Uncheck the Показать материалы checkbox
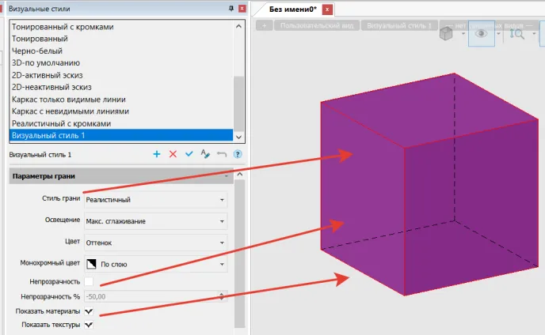545x335 pixels. tap(90, 311)
